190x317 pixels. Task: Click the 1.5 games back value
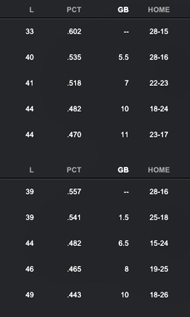point(124,218)
